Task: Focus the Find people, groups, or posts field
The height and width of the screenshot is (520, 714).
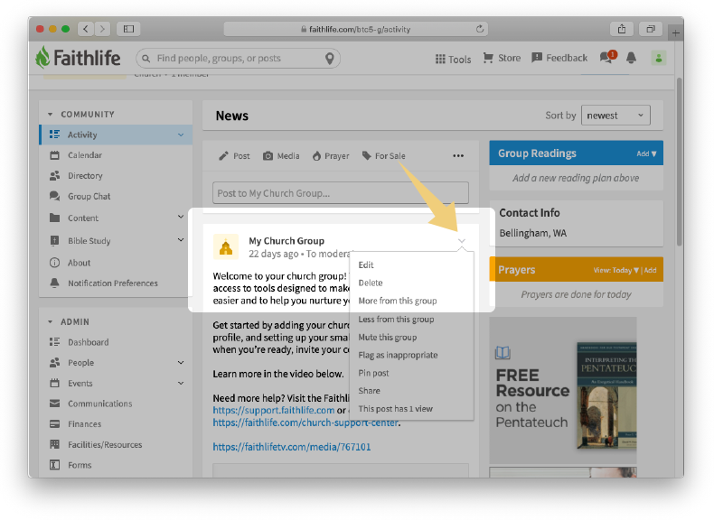Action: pyautogui.click(x=239, y=59)
